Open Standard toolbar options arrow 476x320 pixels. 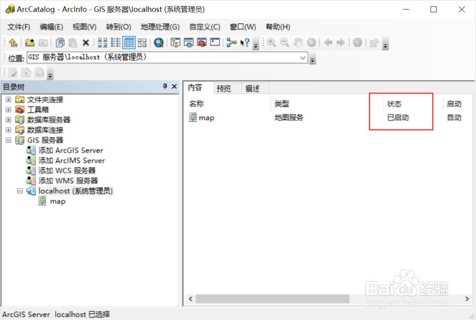pyautogui.click(x=256, y=44)
